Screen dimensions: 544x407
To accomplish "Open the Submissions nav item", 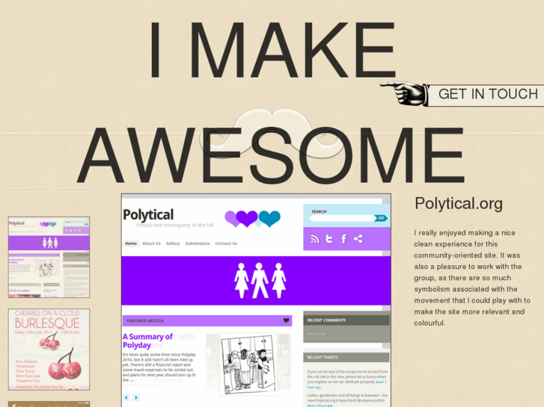I will click(198, 243).
